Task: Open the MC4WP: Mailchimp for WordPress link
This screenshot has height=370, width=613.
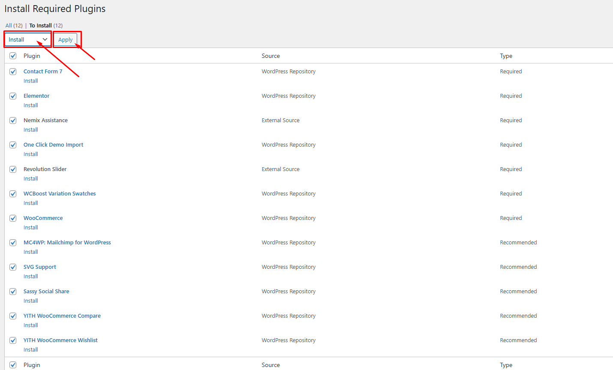Action: pos(67,243)
